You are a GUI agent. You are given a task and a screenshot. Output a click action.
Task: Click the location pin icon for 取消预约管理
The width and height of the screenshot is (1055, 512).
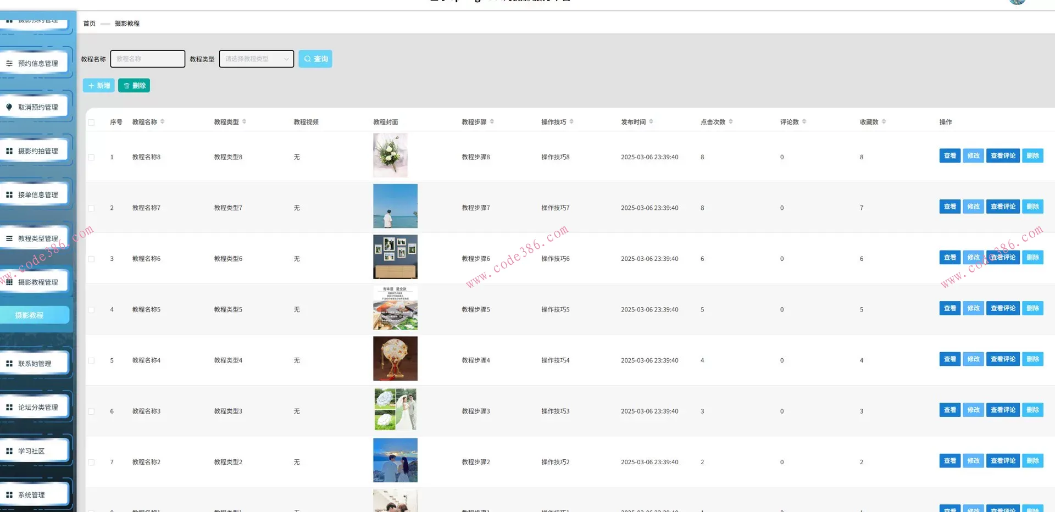click(9, 107)
